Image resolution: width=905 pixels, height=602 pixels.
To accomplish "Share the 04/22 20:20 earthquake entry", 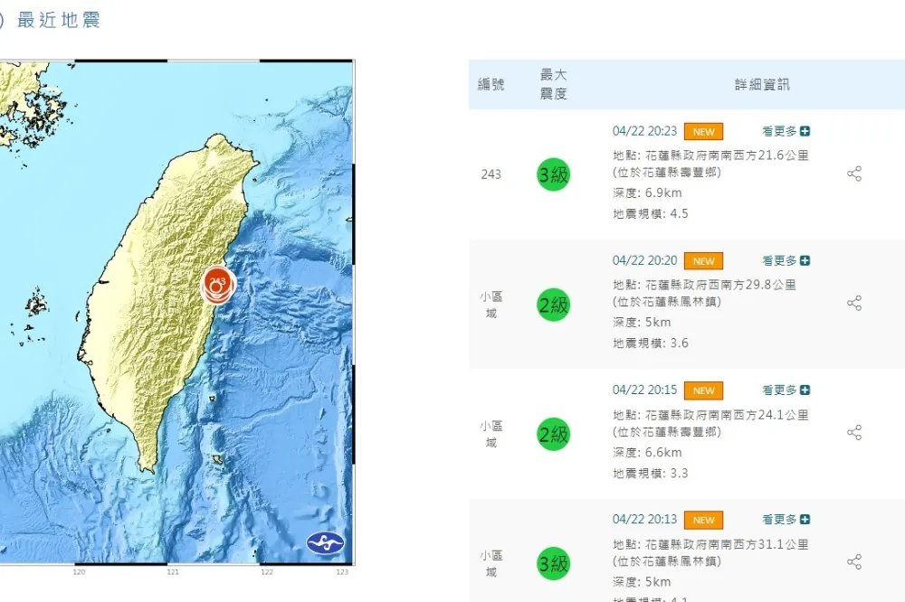I will 854,304.
